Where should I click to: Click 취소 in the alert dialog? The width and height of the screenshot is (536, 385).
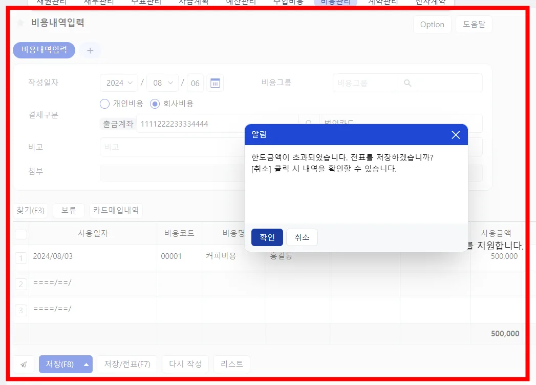(302, 237)
